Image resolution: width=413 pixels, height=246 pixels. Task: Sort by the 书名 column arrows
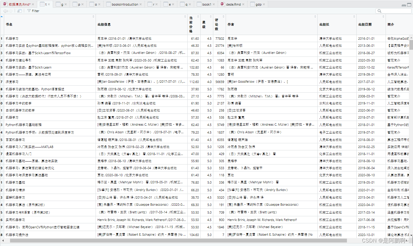[93, 16]
